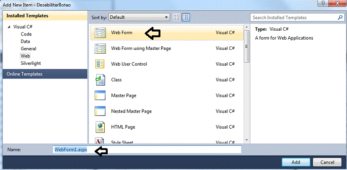
Task: Click 'Visual C#' in the HTML Page row
Action: tap(225, 127)
